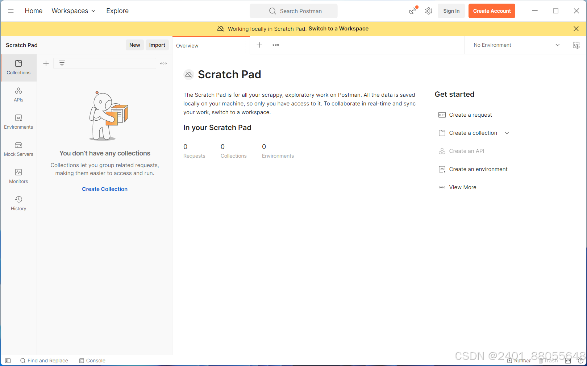Click the plus icon to add a collection
This screenshot has width=587, height=366.
click(x=46, y=63)
